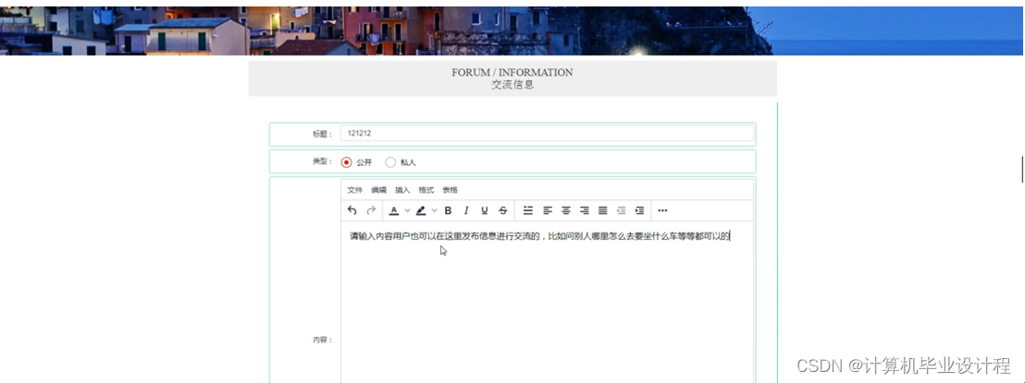Viewport: 1025px width, 383px height.
Task: Open highlight color dropdown arrow
Action: 435,210
